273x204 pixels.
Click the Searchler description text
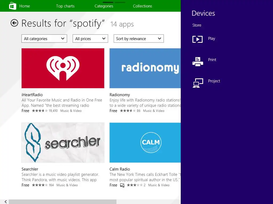click(x=60, y=177)
